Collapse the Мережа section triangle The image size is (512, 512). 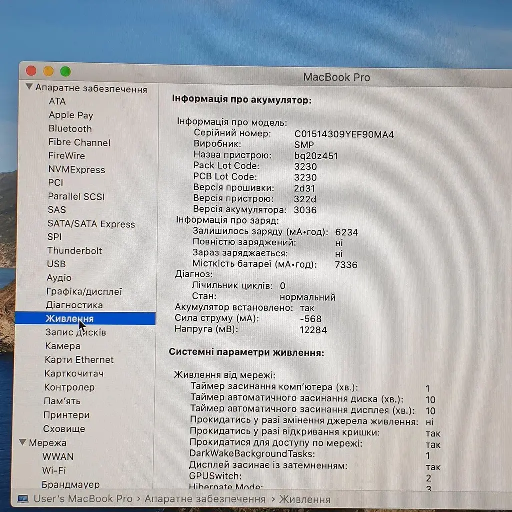[23, 442]
